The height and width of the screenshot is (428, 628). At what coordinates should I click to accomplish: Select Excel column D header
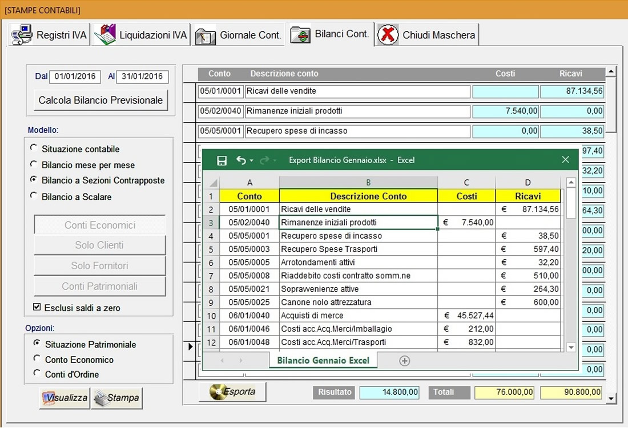(528, 183)
